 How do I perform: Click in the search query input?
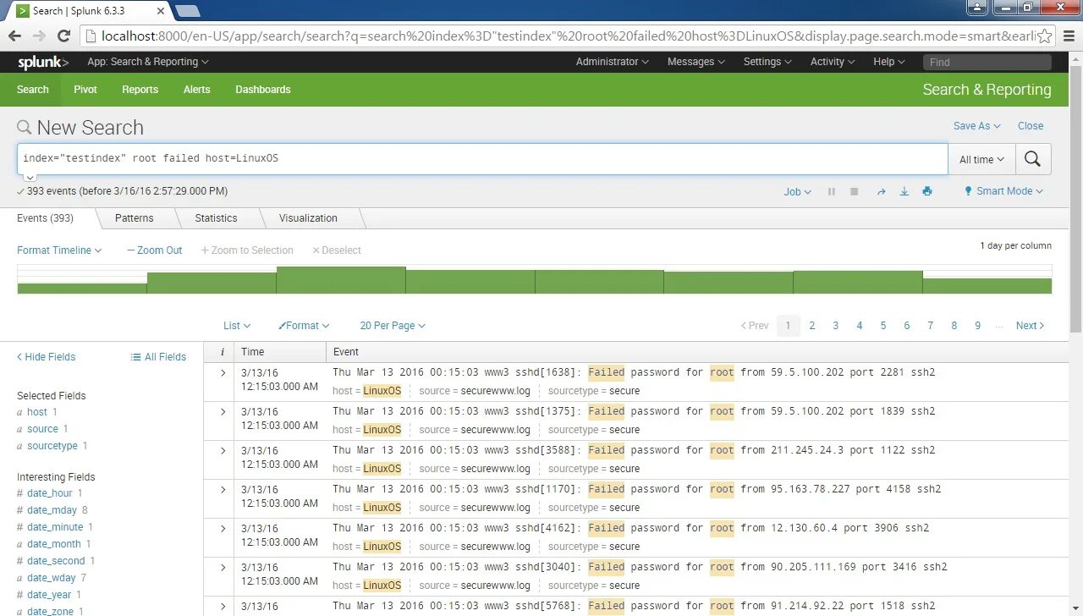tap(482, 159)
